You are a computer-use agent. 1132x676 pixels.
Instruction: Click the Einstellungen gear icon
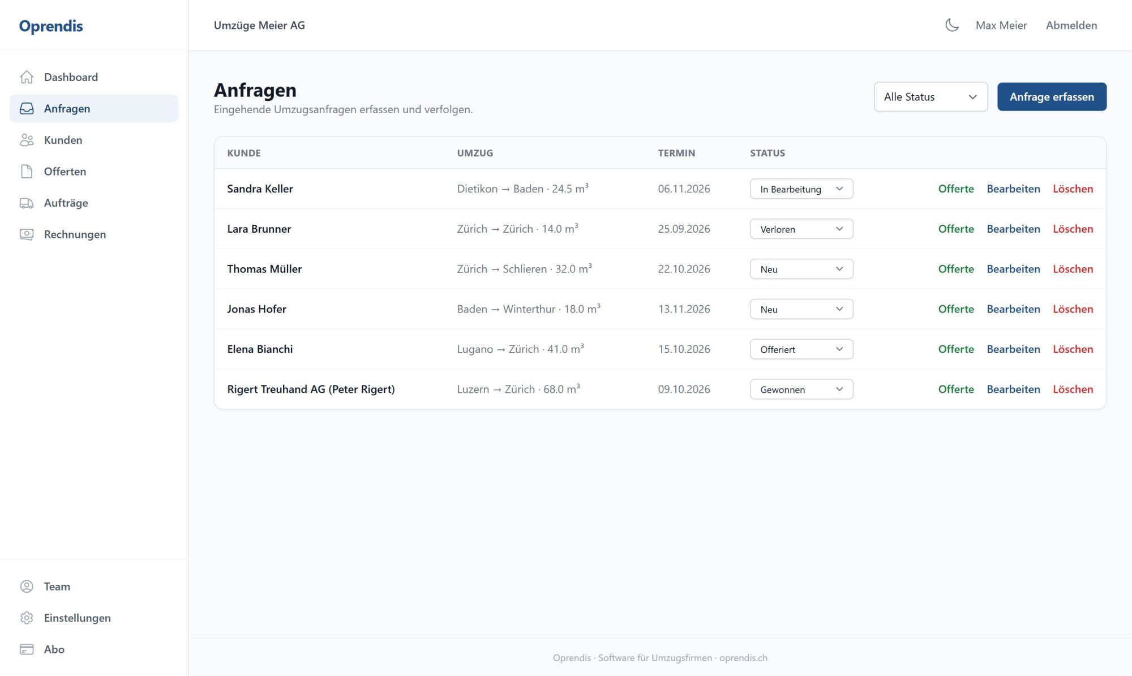[27, 618]
